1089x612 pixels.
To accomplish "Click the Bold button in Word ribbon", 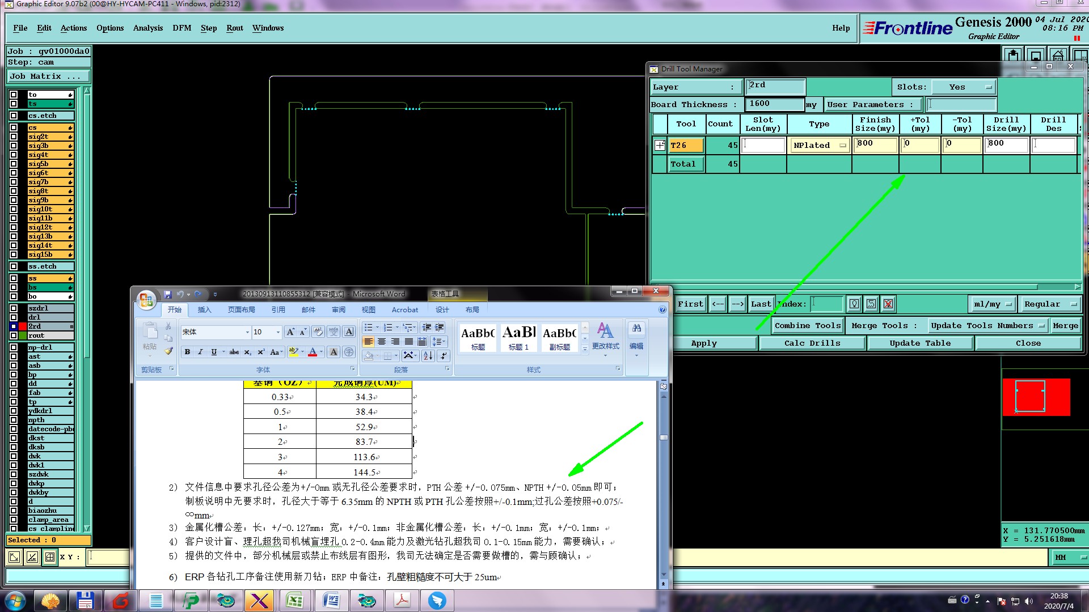I will pos(187,352).
